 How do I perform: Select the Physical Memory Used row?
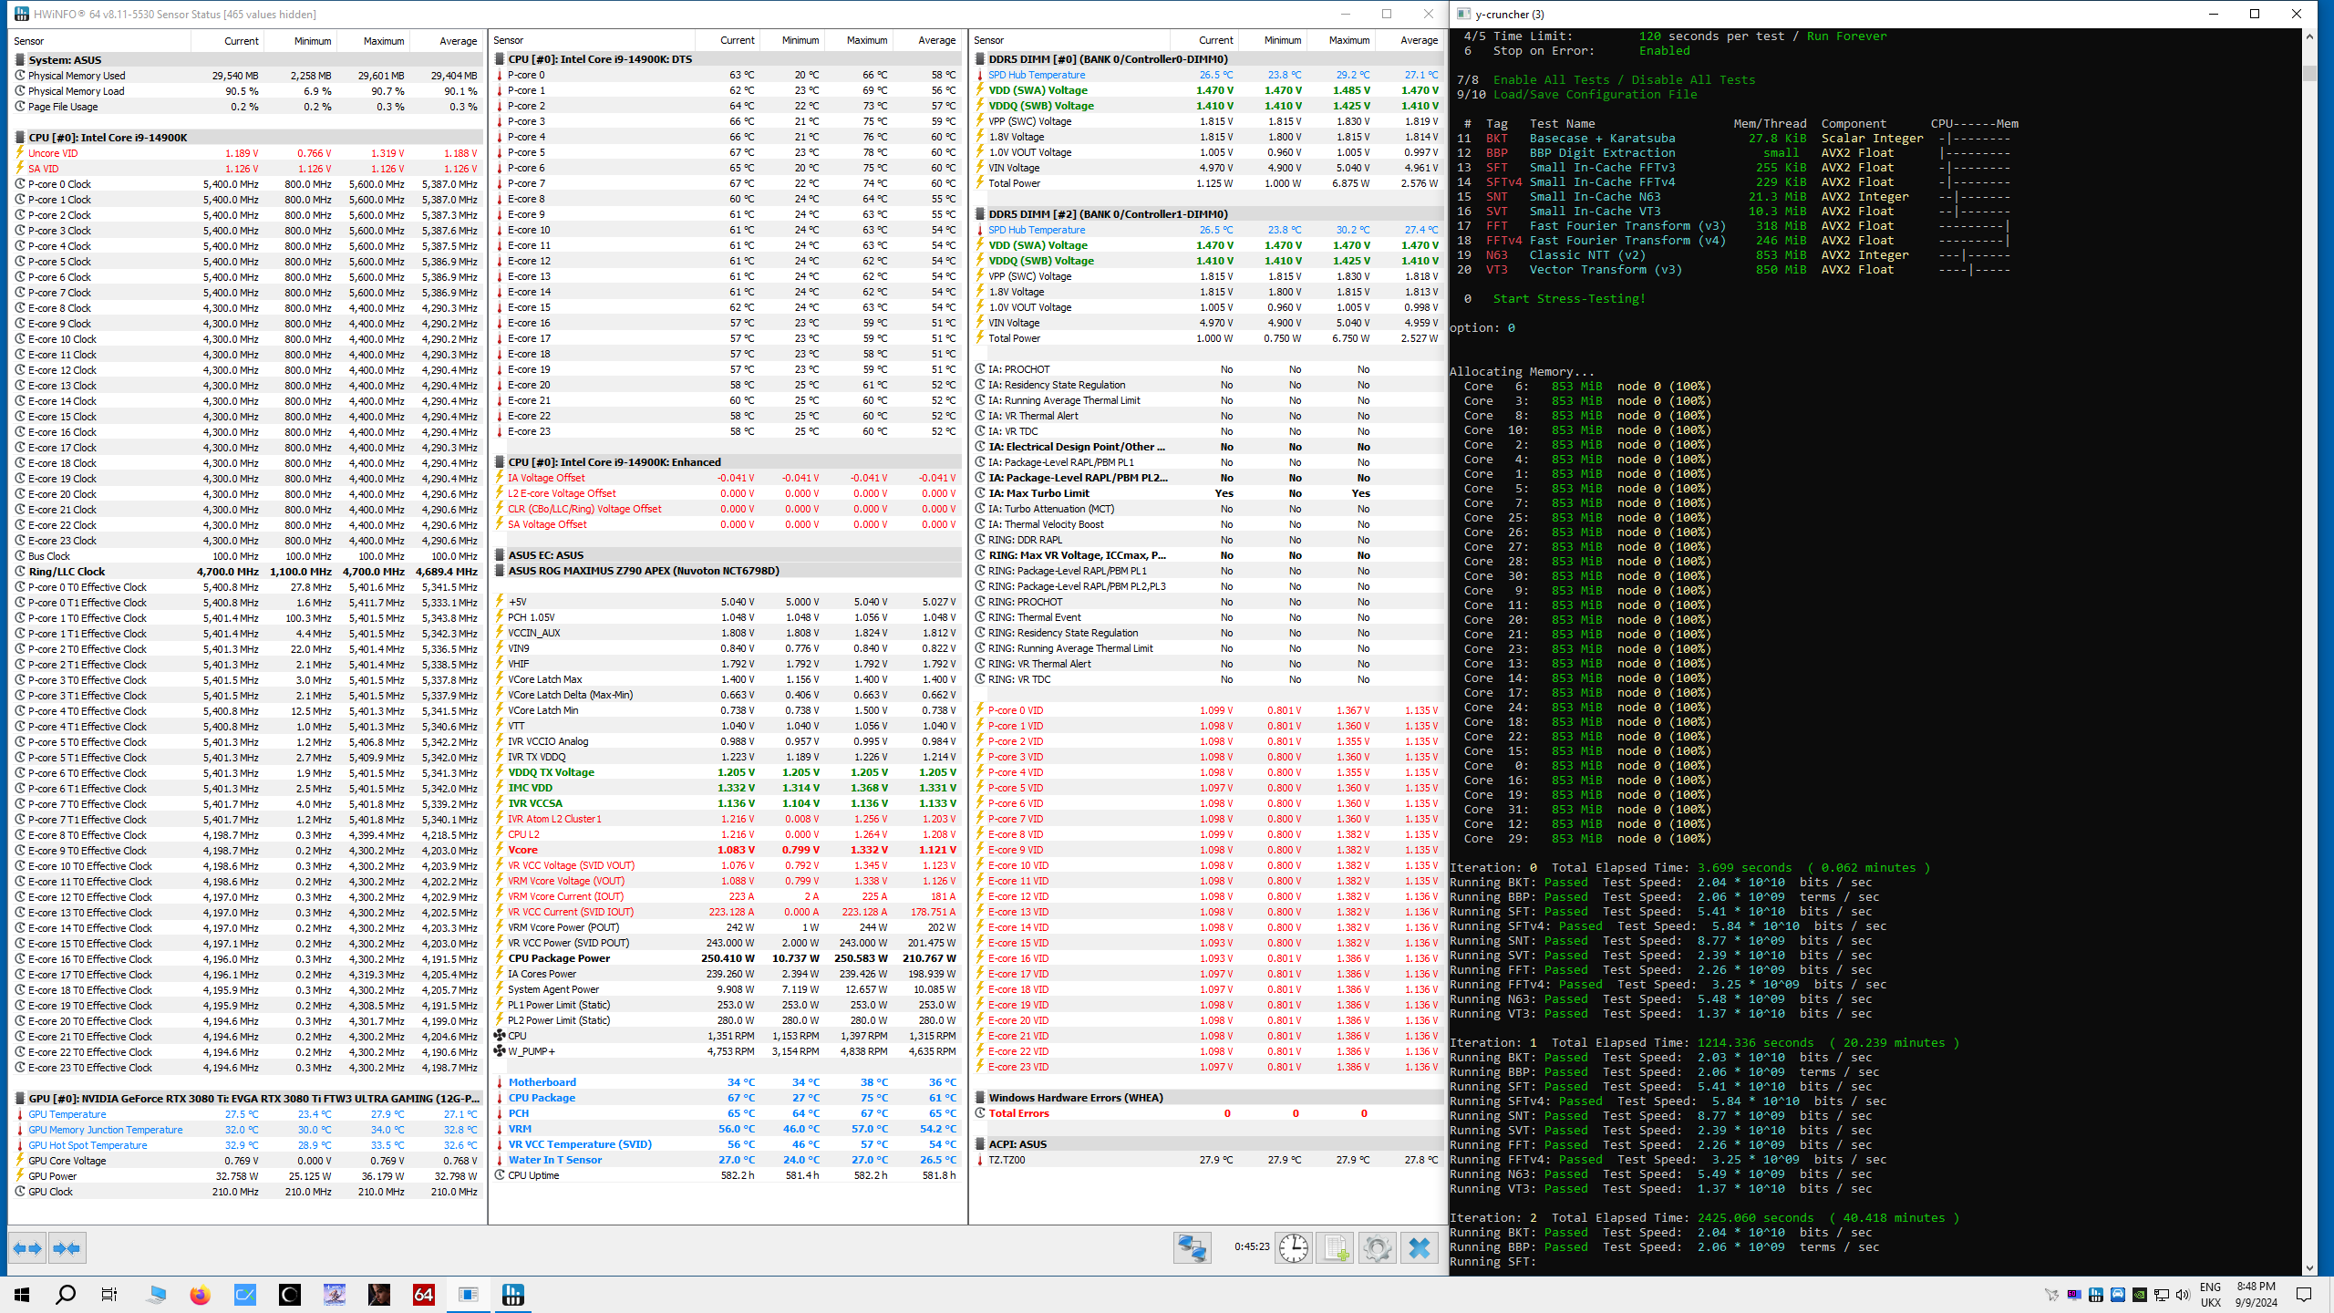(x=247, y=76)
